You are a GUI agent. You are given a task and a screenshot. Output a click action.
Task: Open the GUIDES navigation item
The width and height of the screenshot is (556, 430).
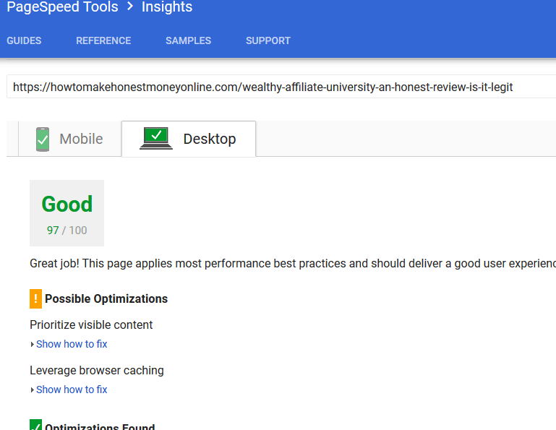click(x=24, y=40)
